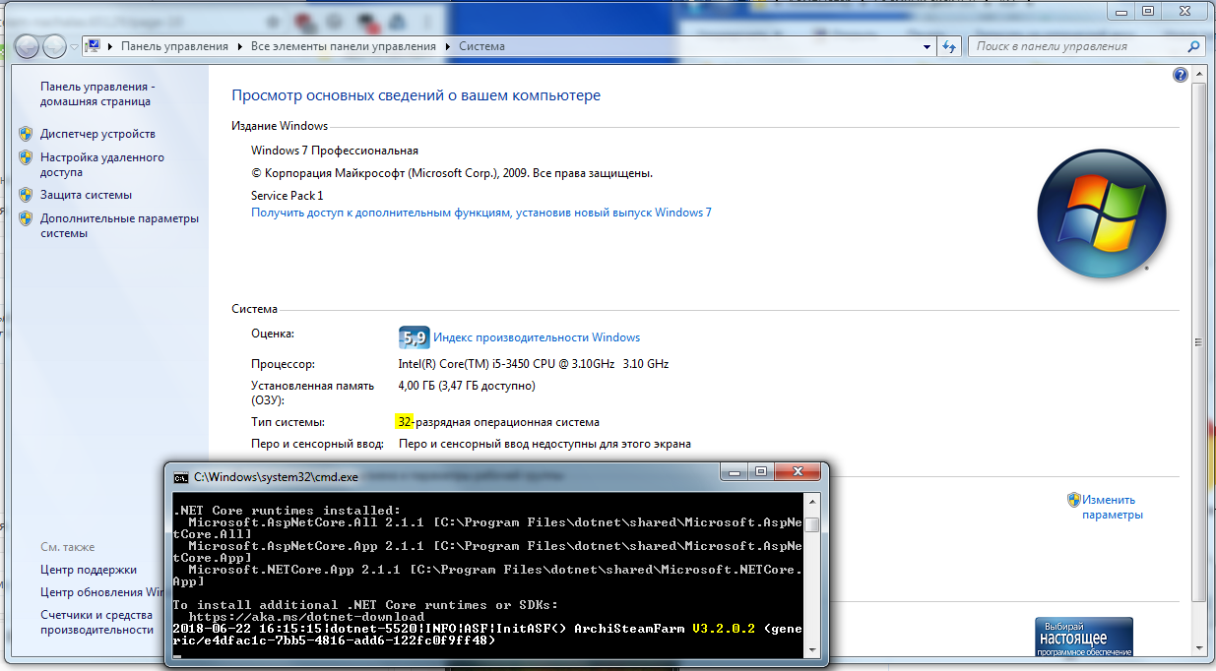Open 'Диспетчер устройств' link

pyautogui.click(x=97, y=134)
